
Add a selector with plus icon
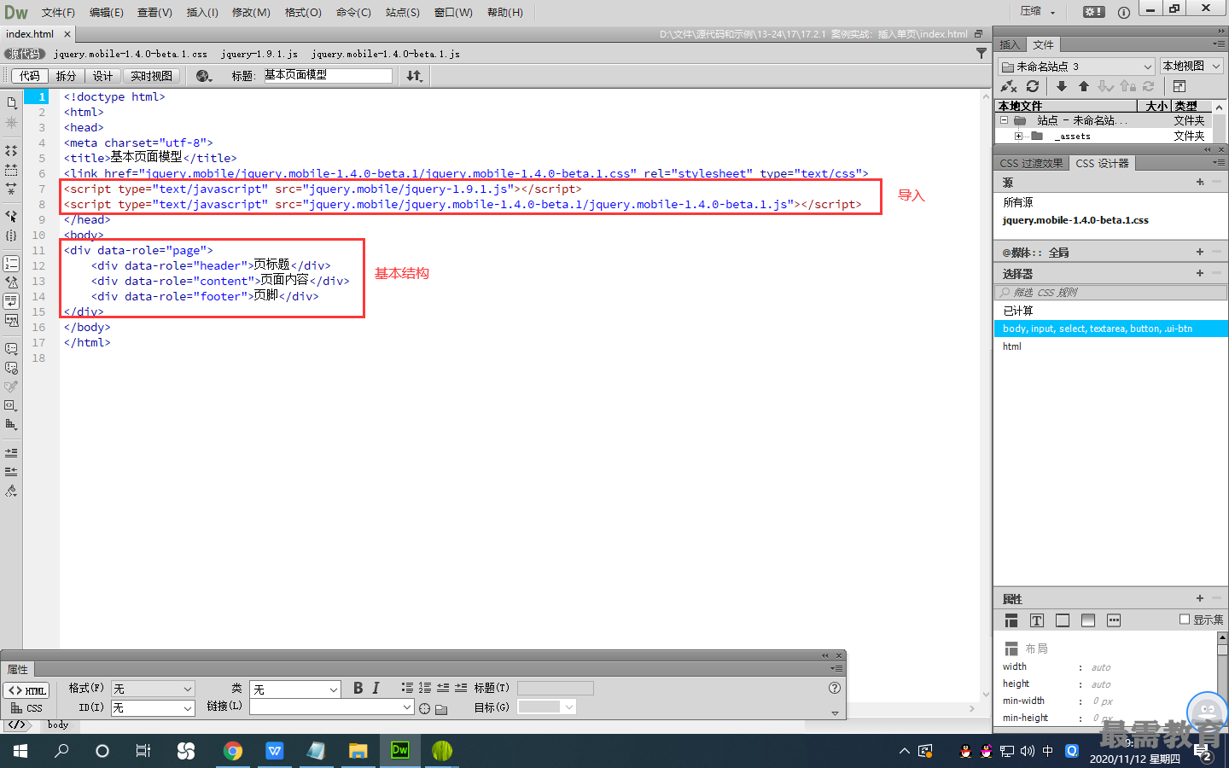[1200, 273]
